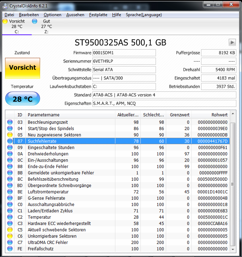Open the Bearbeiten menu

(29, 15)
